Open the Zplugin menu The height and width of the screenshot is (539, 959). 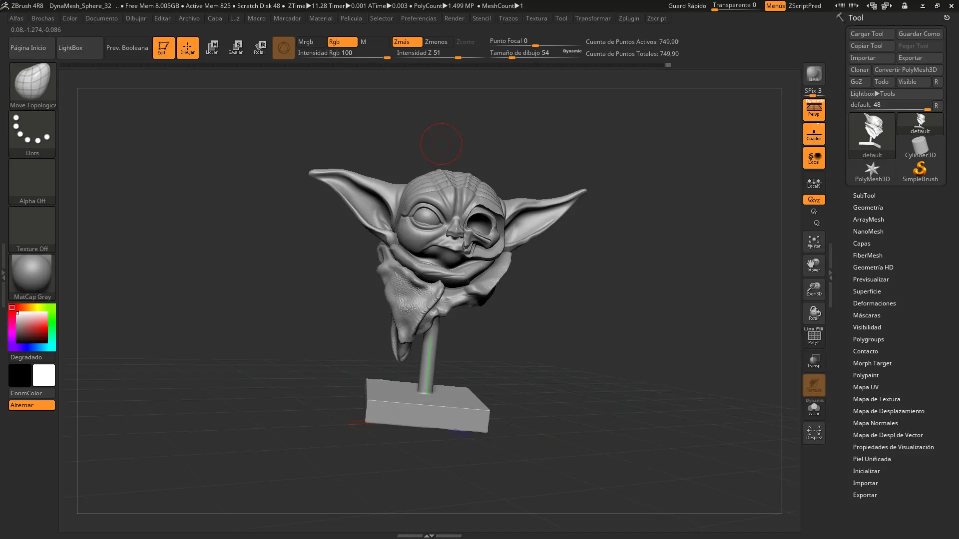click(x=629, y=18)
